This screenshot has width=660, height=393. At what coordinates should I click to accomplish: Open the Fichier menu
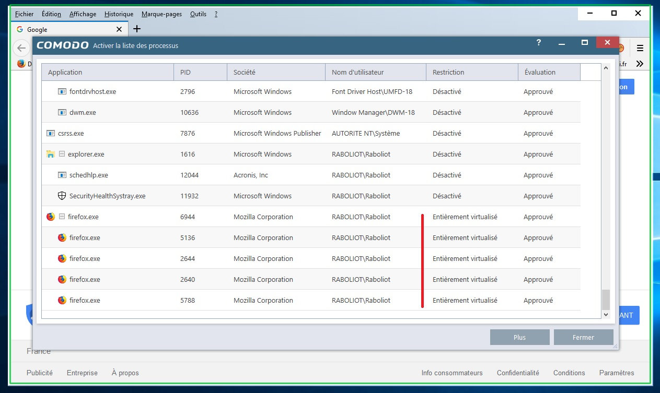(24, 14)
